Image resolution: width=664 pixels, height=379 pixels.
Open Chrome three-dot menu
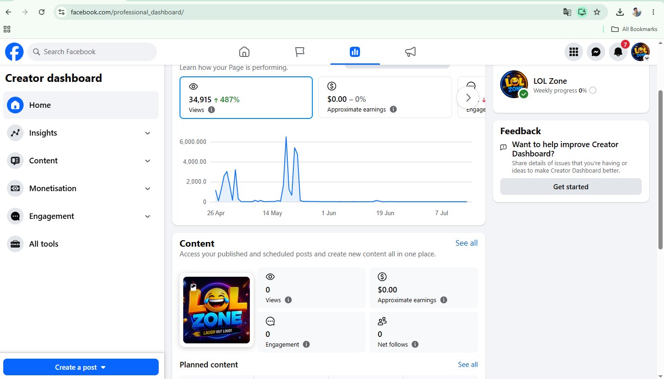click(x=653, y=12)
